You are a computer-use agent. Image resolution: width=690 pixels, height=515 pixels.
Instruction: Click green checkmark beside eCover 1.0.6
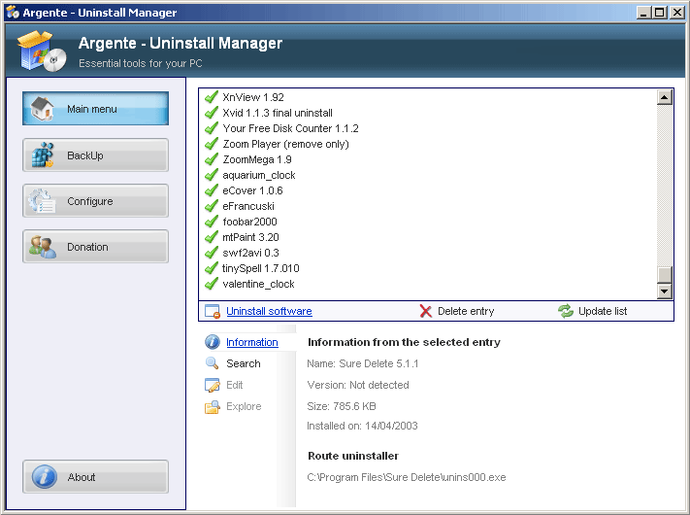tap(212, 190)
